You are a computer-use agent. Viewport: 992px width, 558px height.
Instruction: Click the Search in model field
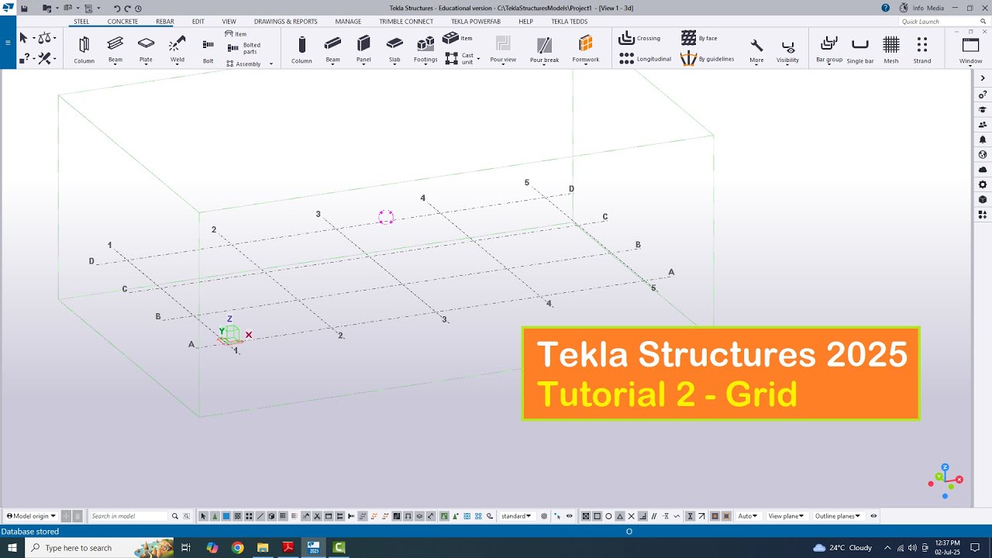pos(128,516)
